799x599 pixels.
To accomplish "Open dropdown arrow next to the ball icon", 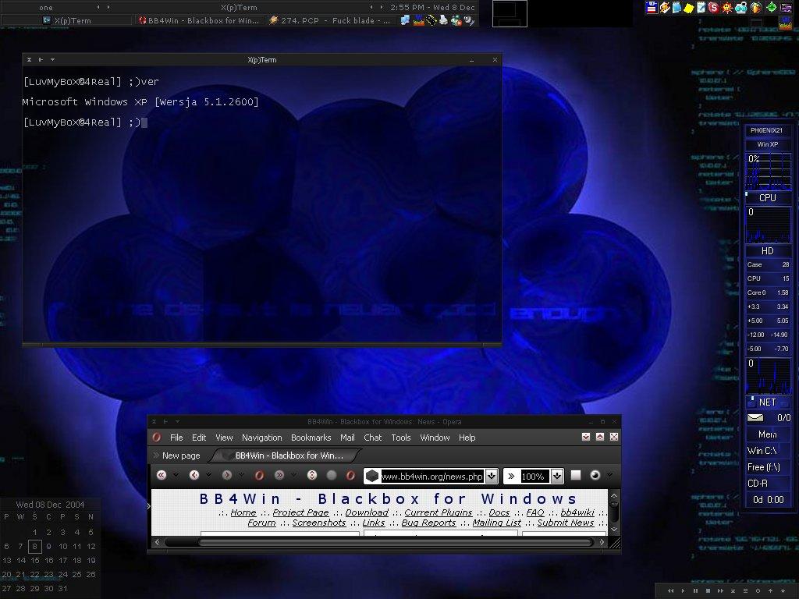I will point(609,475).
